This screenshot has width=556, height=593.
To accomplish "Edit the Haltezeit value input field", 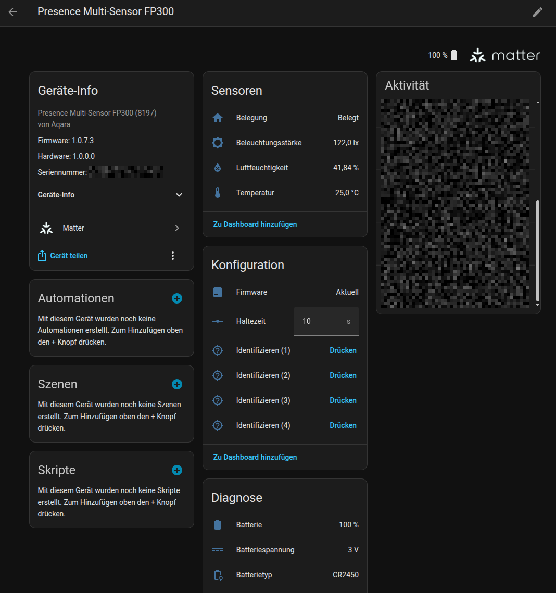I will tap(326, 321).
